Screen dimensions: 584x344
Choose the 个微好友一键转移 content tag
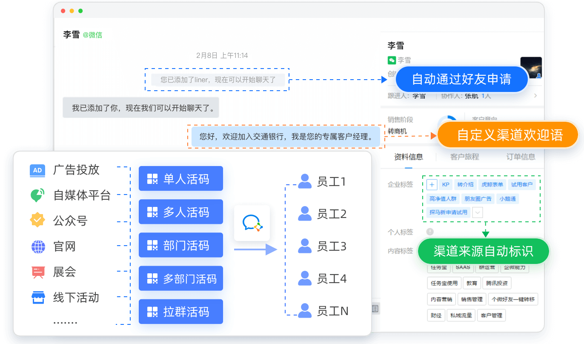513,299
